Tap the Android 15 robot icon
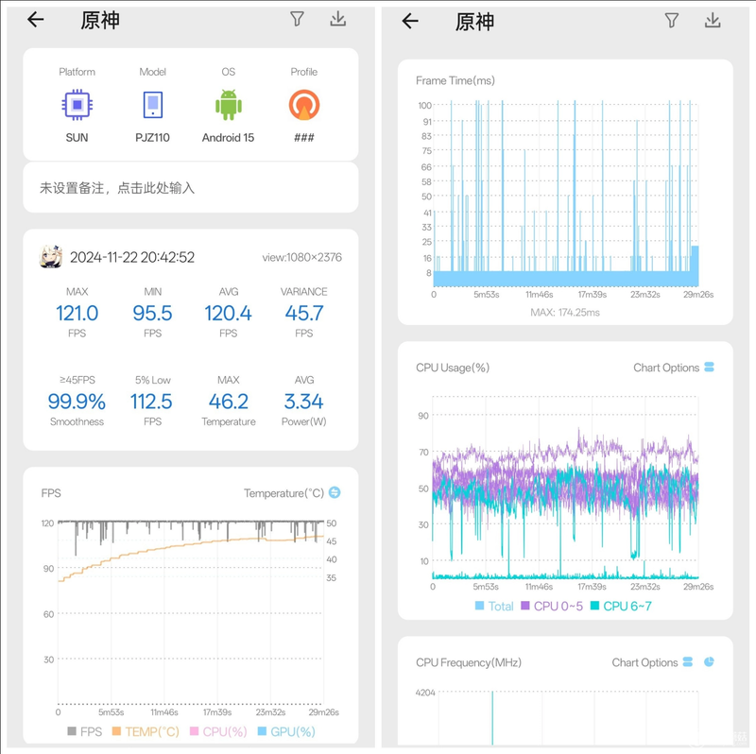 [x=229, y=105]
